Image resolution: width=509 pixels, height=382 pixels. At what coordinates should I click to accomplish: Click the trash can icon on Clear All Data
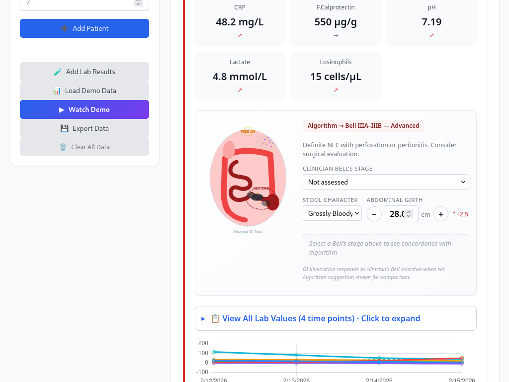click(x=63, y=147)
